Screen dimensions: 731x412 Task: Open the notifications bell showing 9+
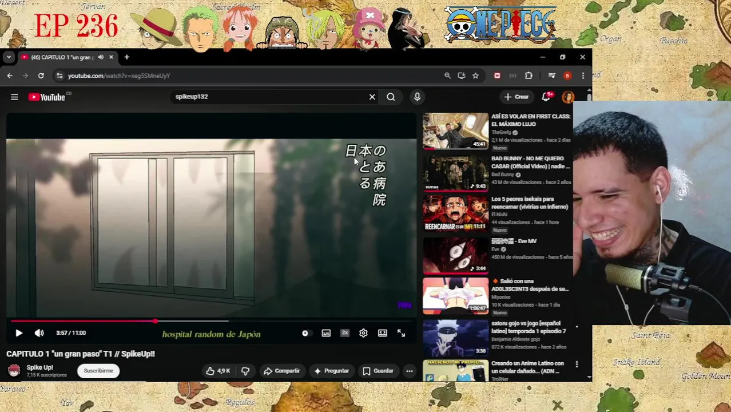coord(546,97)
